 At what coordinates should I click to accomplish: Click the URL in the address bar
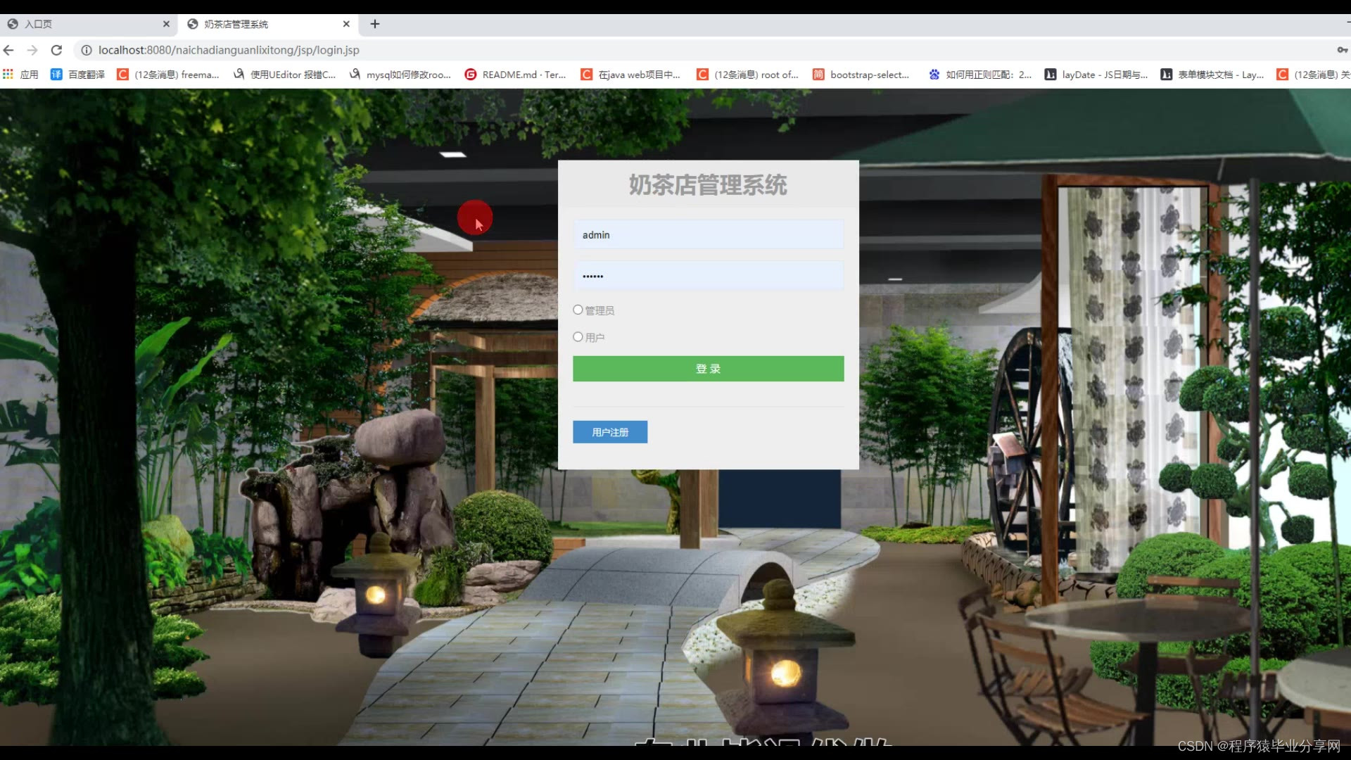(x=229, y=50)
